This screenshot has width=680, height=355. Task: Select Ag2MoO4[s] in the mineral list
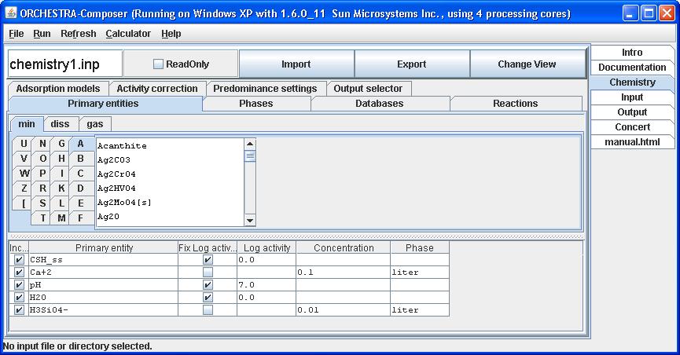pos(170,203)
